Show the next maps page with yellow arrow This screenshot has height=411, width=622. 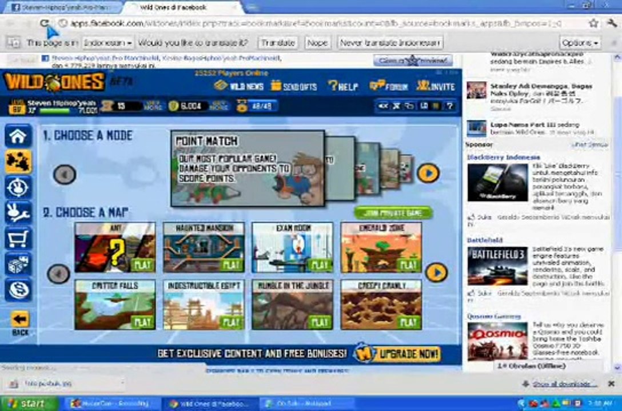436,272
